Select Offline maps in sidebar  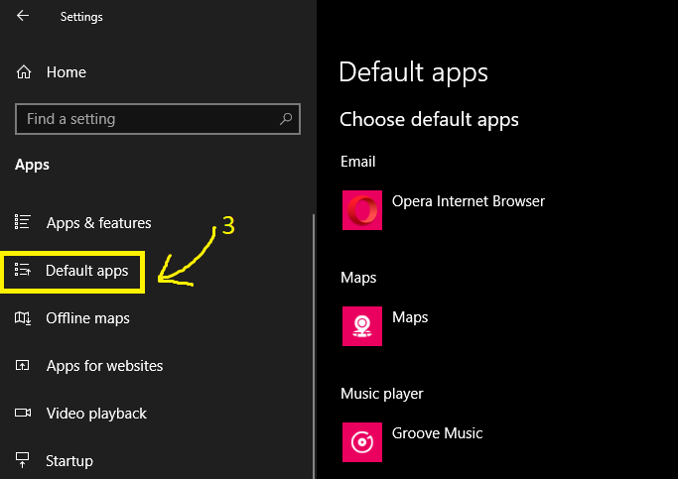(x=87, y=318)
